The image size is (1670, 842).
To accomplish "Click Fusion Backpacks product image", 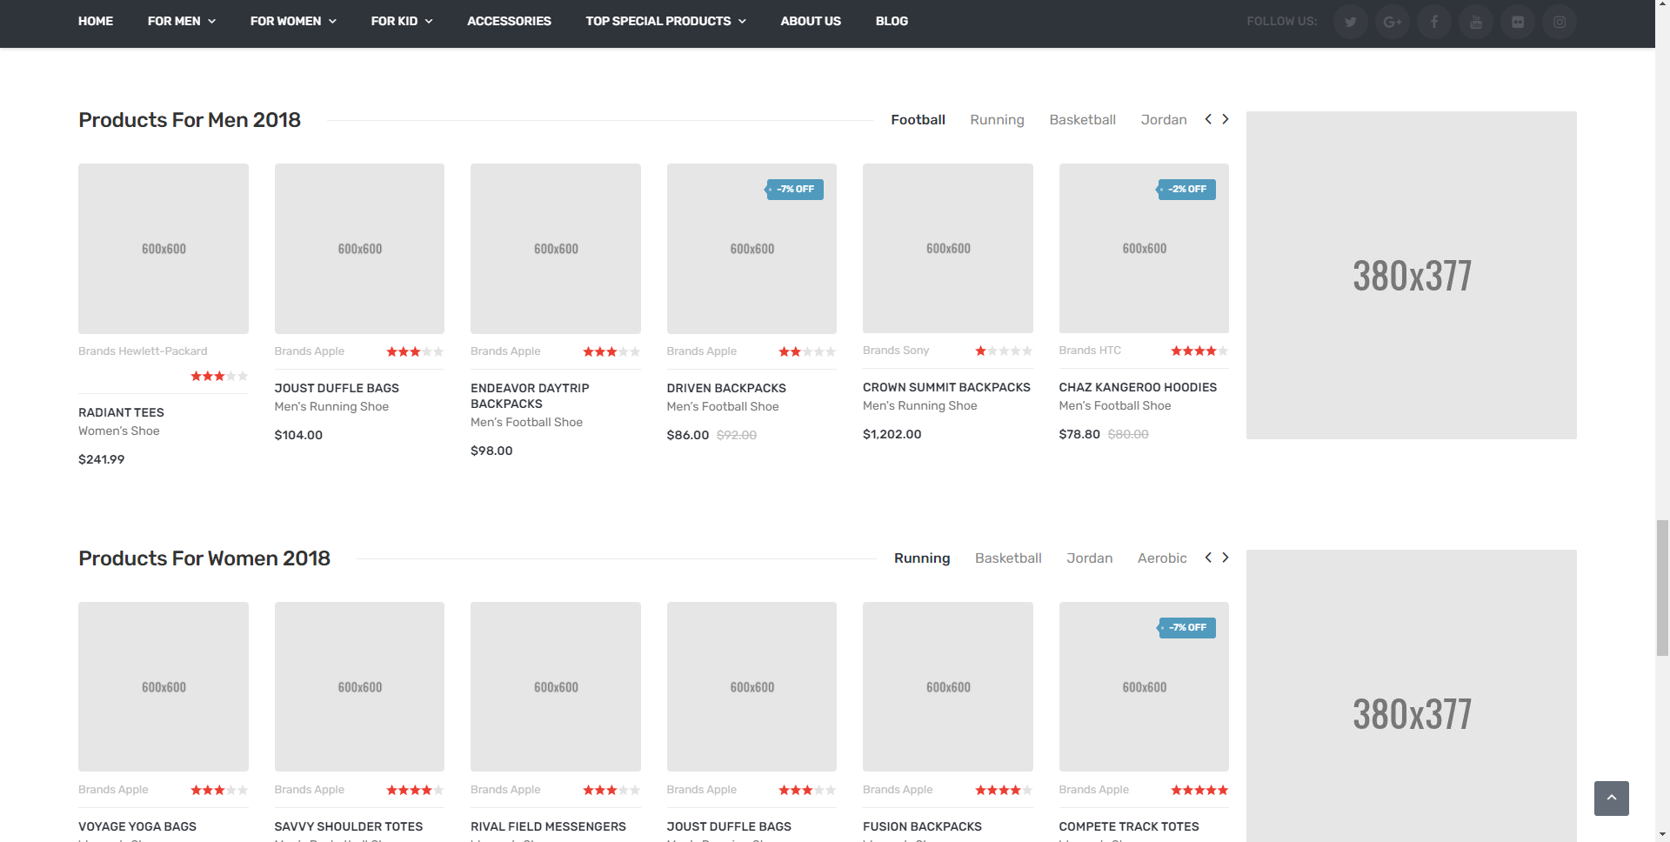I will [948, 686].
